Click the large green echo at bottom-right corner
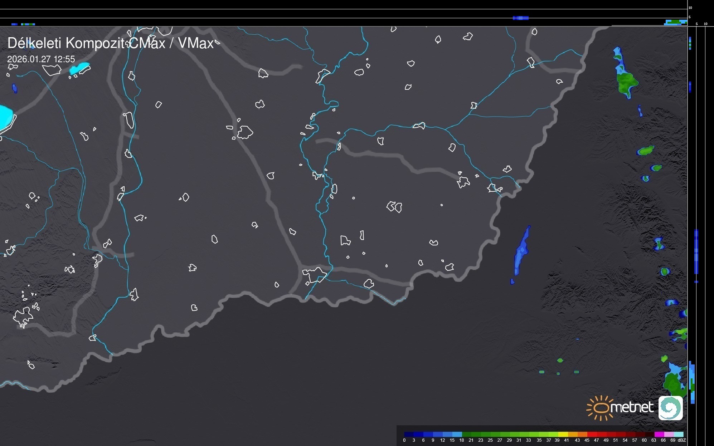This screenshot has height=446, width=714. tap(673, 384)
